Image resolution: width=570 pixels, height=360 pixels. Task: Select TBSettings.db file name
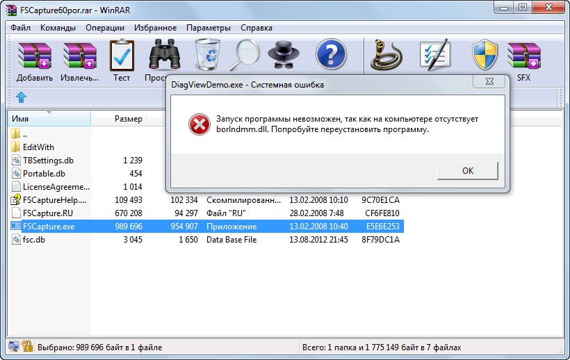[x=49, y=161]
